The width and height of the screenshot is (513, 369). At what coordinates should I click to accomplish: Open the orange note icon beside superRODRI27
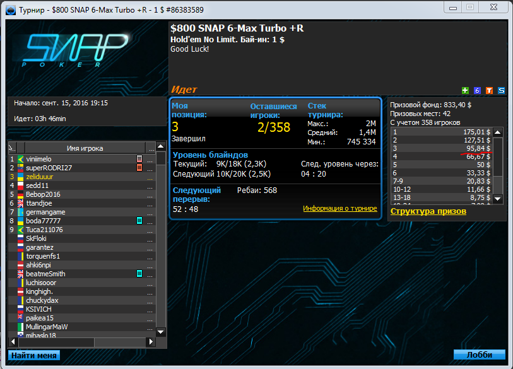point(139,168)
